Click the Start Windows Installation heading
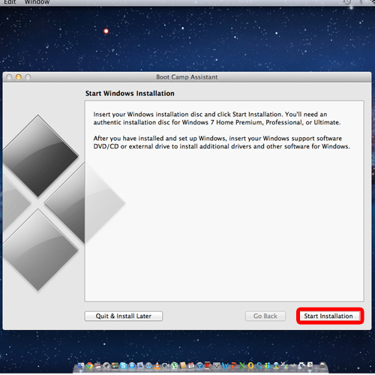This screenshot has height=375, width=375. (130, 93)
